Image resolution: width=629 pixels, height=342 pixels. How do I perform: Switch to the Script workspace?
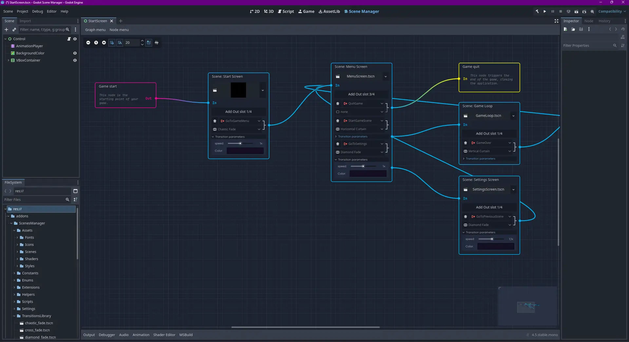coord(286,11)
